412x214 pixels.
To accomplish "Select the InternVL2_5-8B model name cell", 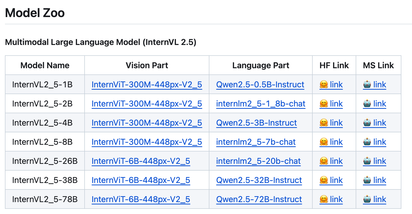I will click(x=45, y=142).
